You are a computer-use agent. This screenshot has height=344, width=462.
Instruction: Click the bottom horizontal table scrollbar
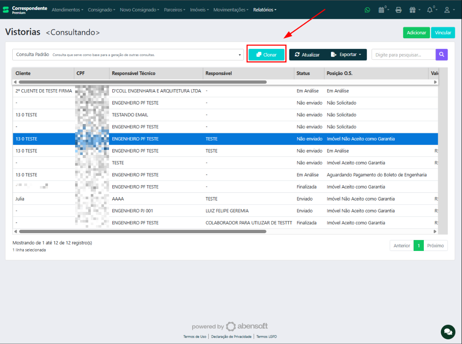tap(142, 231)
